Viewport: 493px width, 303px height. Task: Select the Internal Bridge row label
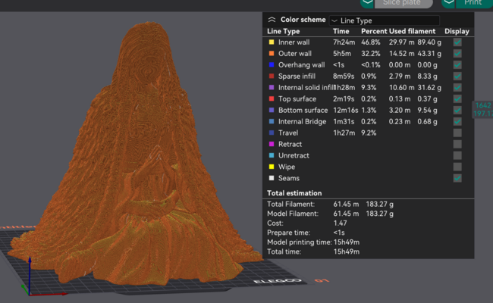302,121
